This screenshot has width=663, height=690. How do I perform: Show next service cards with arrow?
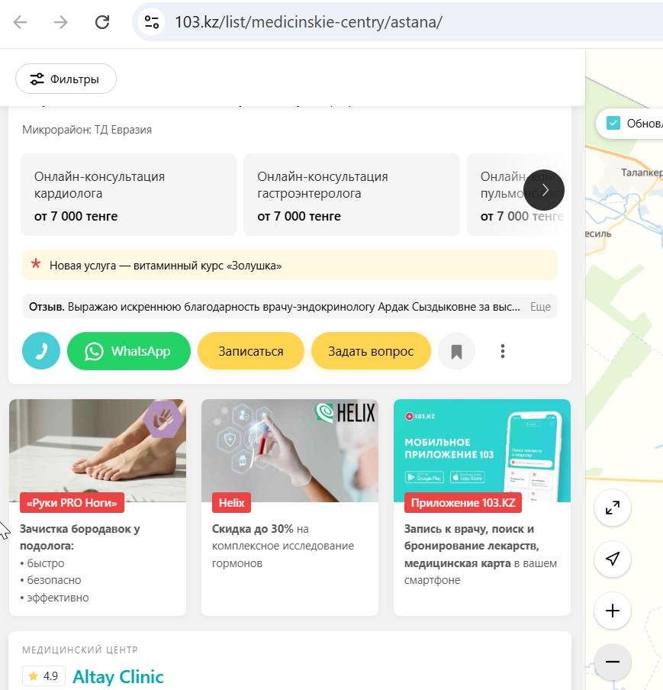tap(544, 190)
